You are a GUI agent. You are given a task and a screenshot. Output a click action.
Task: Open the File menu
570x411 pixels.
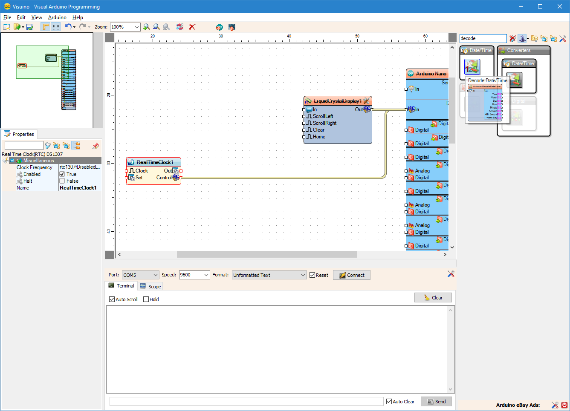click(7, 17)
